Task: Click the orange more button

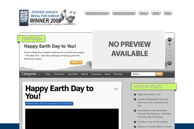Action: point(76,62)
